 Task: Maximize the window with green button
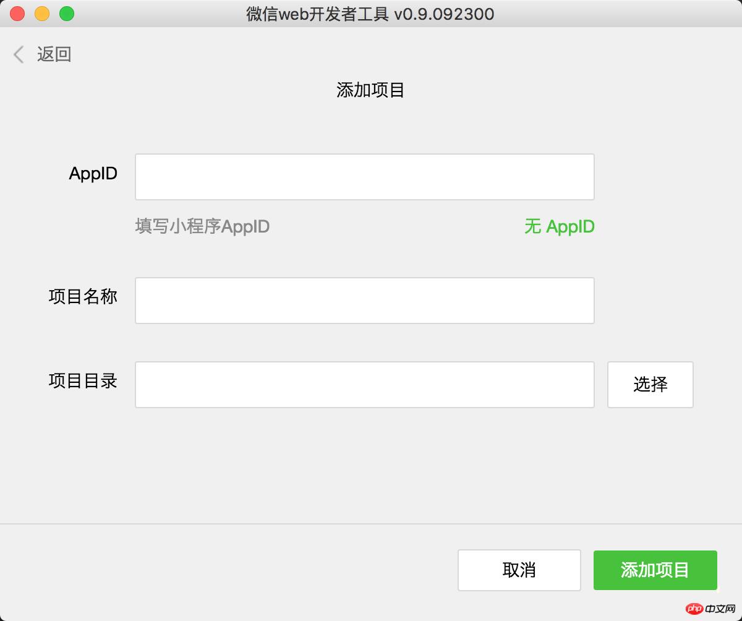coord(67,14)
